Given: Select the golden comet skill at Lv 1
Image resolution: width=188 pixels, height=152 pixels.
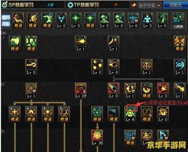Looking at the screenshot, I should 80,43.
